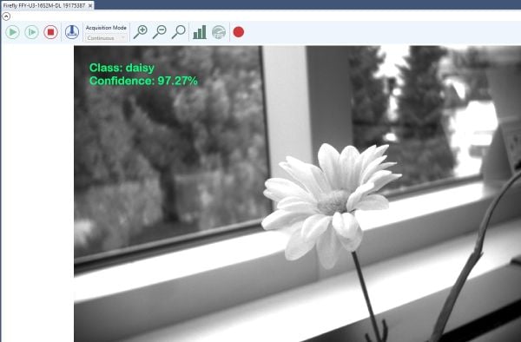Click the blank margin left of the image
This screenshot has width=521, height=342.
click(37, 194)
